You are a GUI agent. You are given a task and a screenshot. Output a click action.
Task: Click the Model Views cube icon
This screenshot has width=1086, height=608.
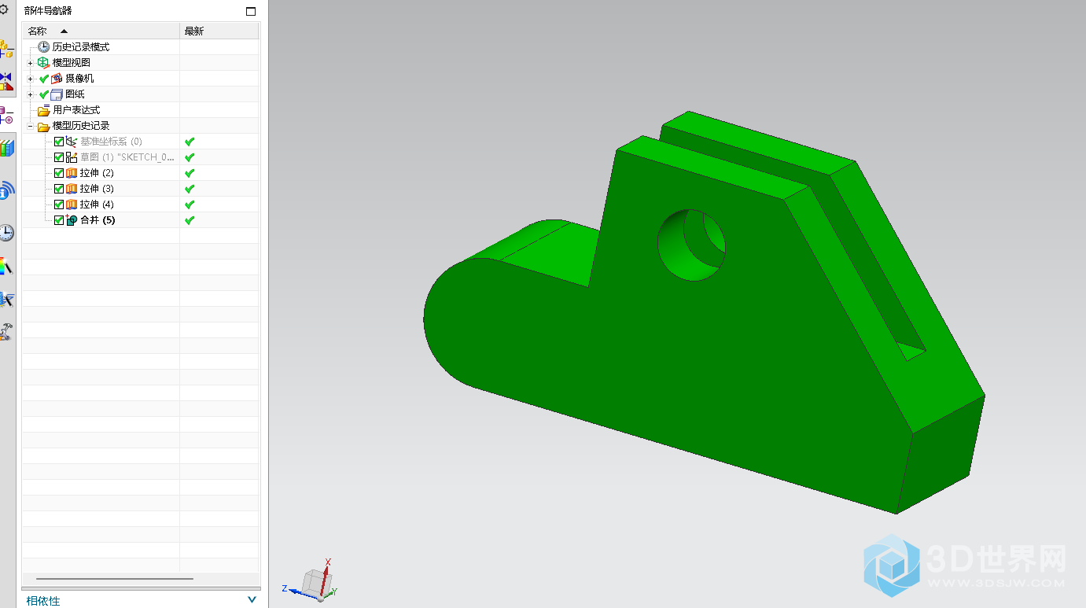pos(43,63)
